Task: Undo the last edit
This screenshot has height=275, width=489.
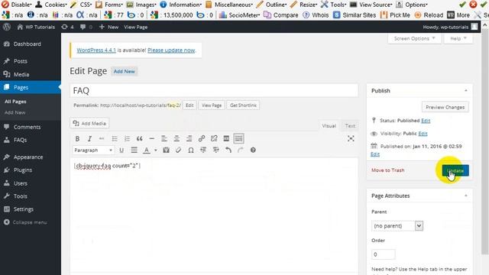Action: click(x=228, y=150)
